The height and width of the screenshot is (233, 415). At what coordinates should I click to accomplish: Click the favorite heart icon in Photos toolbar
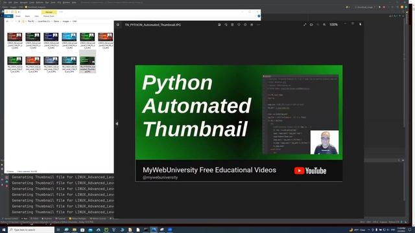point(239,25)
